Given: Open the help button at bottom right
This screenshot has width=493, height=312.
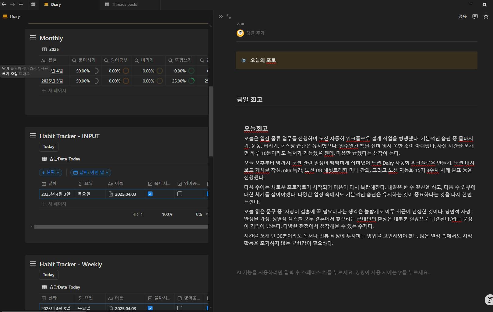Looking at the screenshot, I should 489,300.
